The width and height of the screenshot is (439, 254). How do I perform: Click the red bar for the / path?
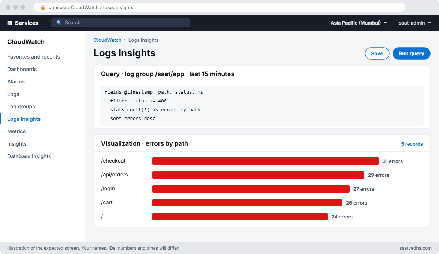click(x=240, y=217)
